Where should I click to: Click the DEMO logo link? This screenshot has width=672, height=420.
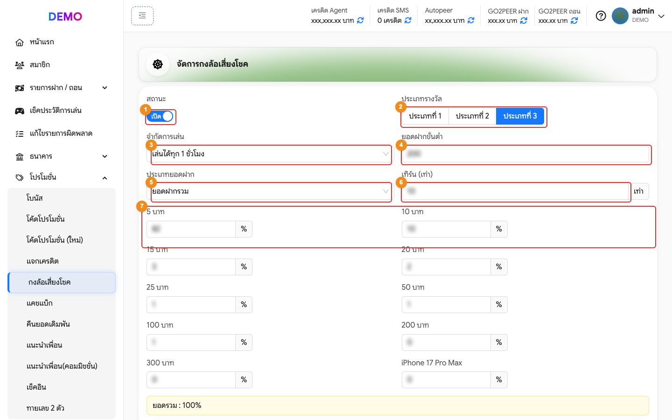click(x=65, y=17)
